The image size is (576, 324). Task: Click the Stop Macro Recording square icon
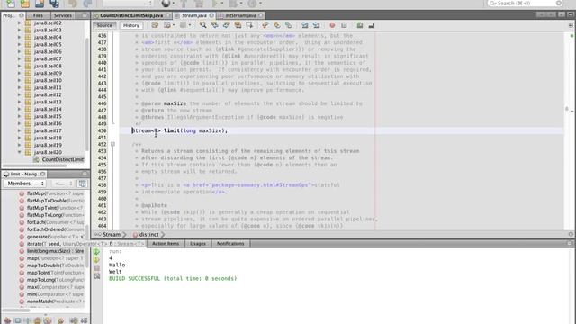(344, 25)
